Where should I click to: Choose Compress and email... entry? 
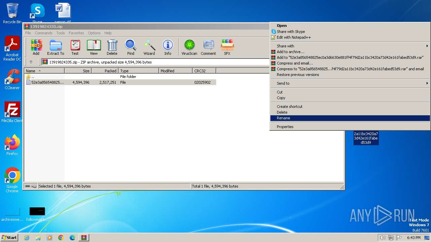350,63
